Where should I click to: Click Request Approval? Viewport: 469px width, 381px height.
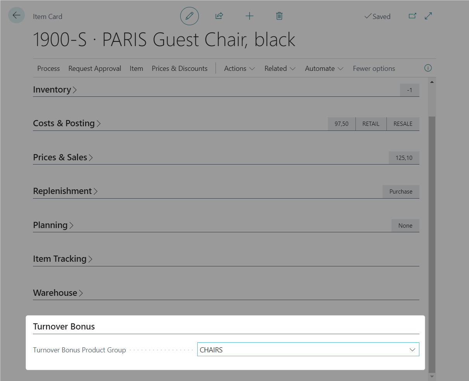pyautogui.click(x=95, y=69)
